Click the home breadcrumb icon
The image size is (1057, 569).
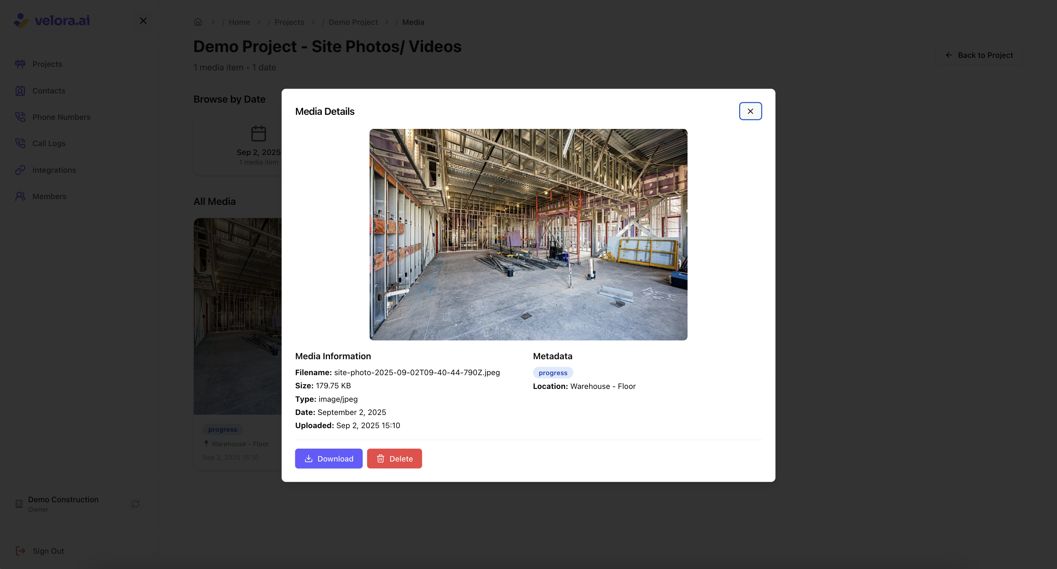coord(198,22)
